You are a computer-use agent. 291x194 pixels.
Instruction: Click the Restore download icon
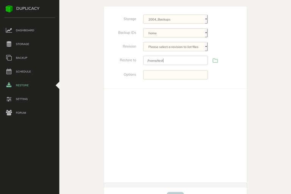(9, 85)
